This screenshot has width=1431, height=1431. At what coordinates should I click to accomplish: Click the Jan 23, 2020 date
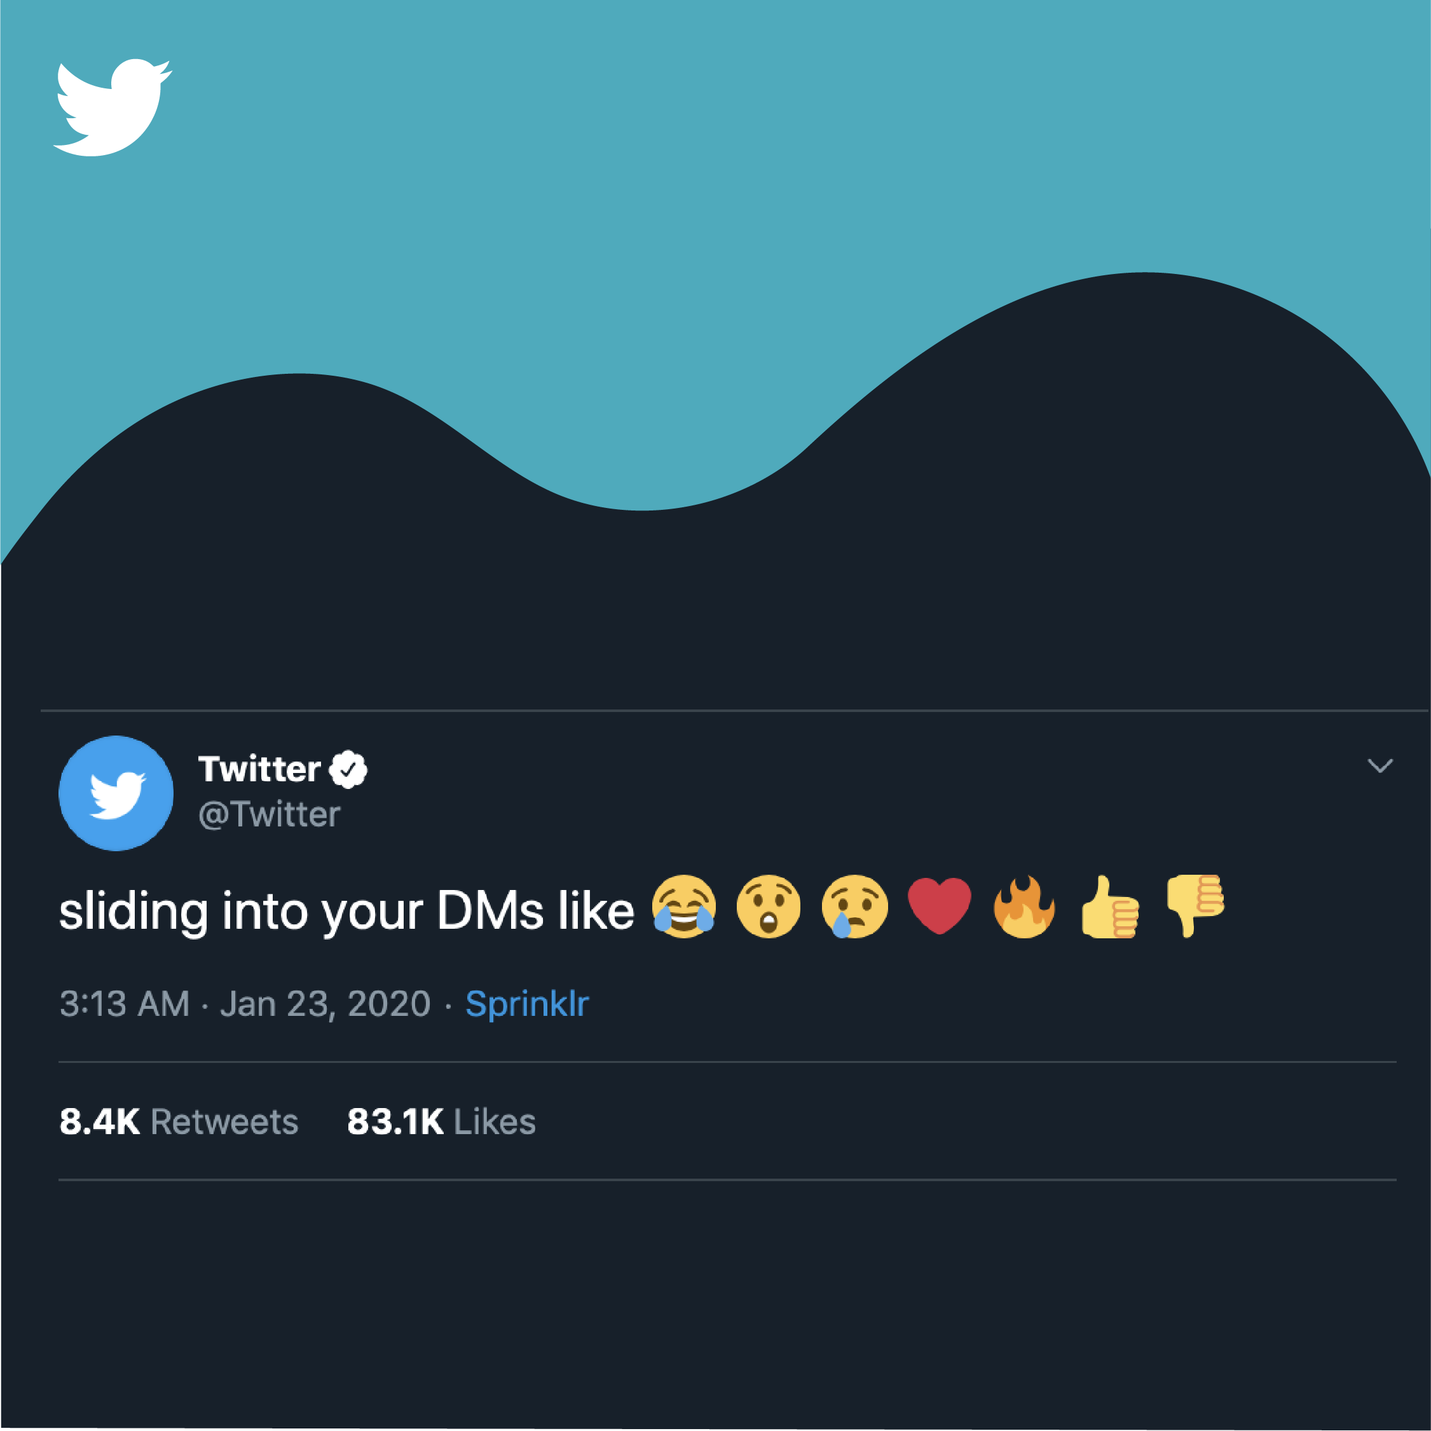[325, 1004]
